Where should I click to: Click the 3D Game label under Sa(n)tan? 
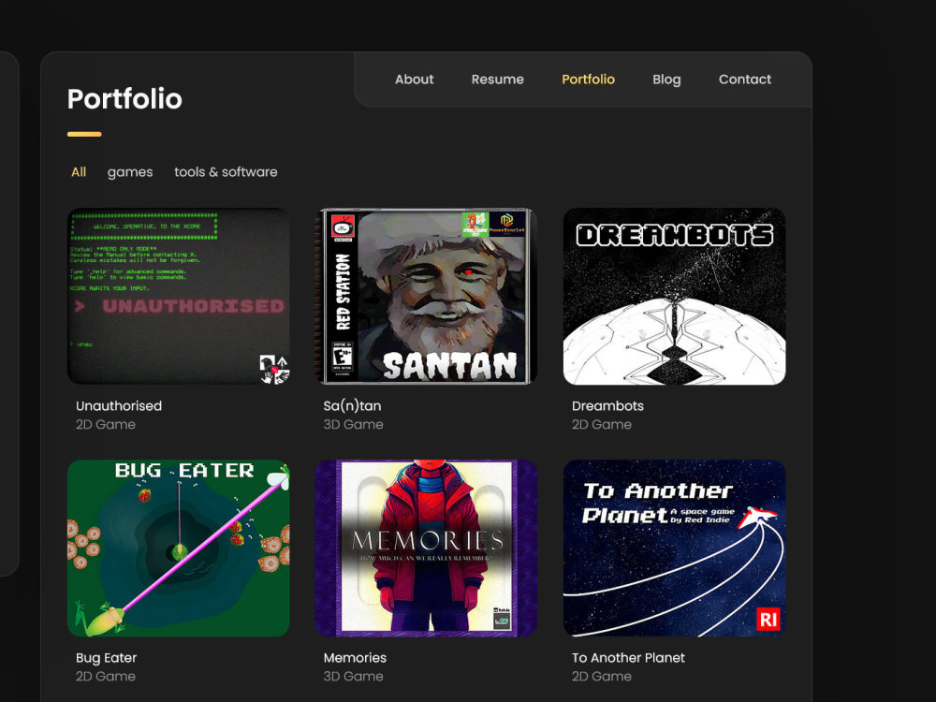(x=354, y=424)
